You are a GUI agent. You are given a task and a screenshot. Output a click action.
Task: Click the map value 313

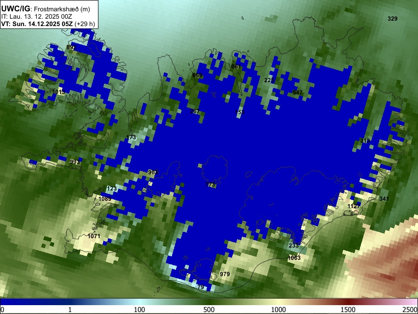click(x=365, y=141)
